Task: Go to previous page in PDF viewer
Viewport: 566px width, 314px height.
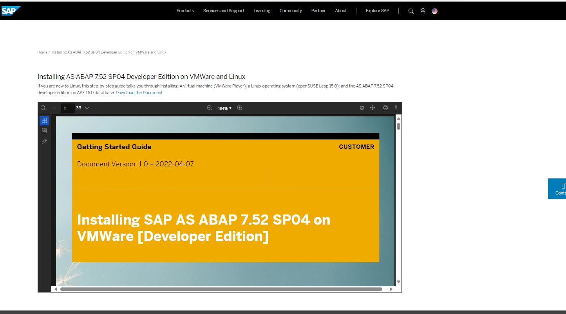Action: tap(54, 108)
